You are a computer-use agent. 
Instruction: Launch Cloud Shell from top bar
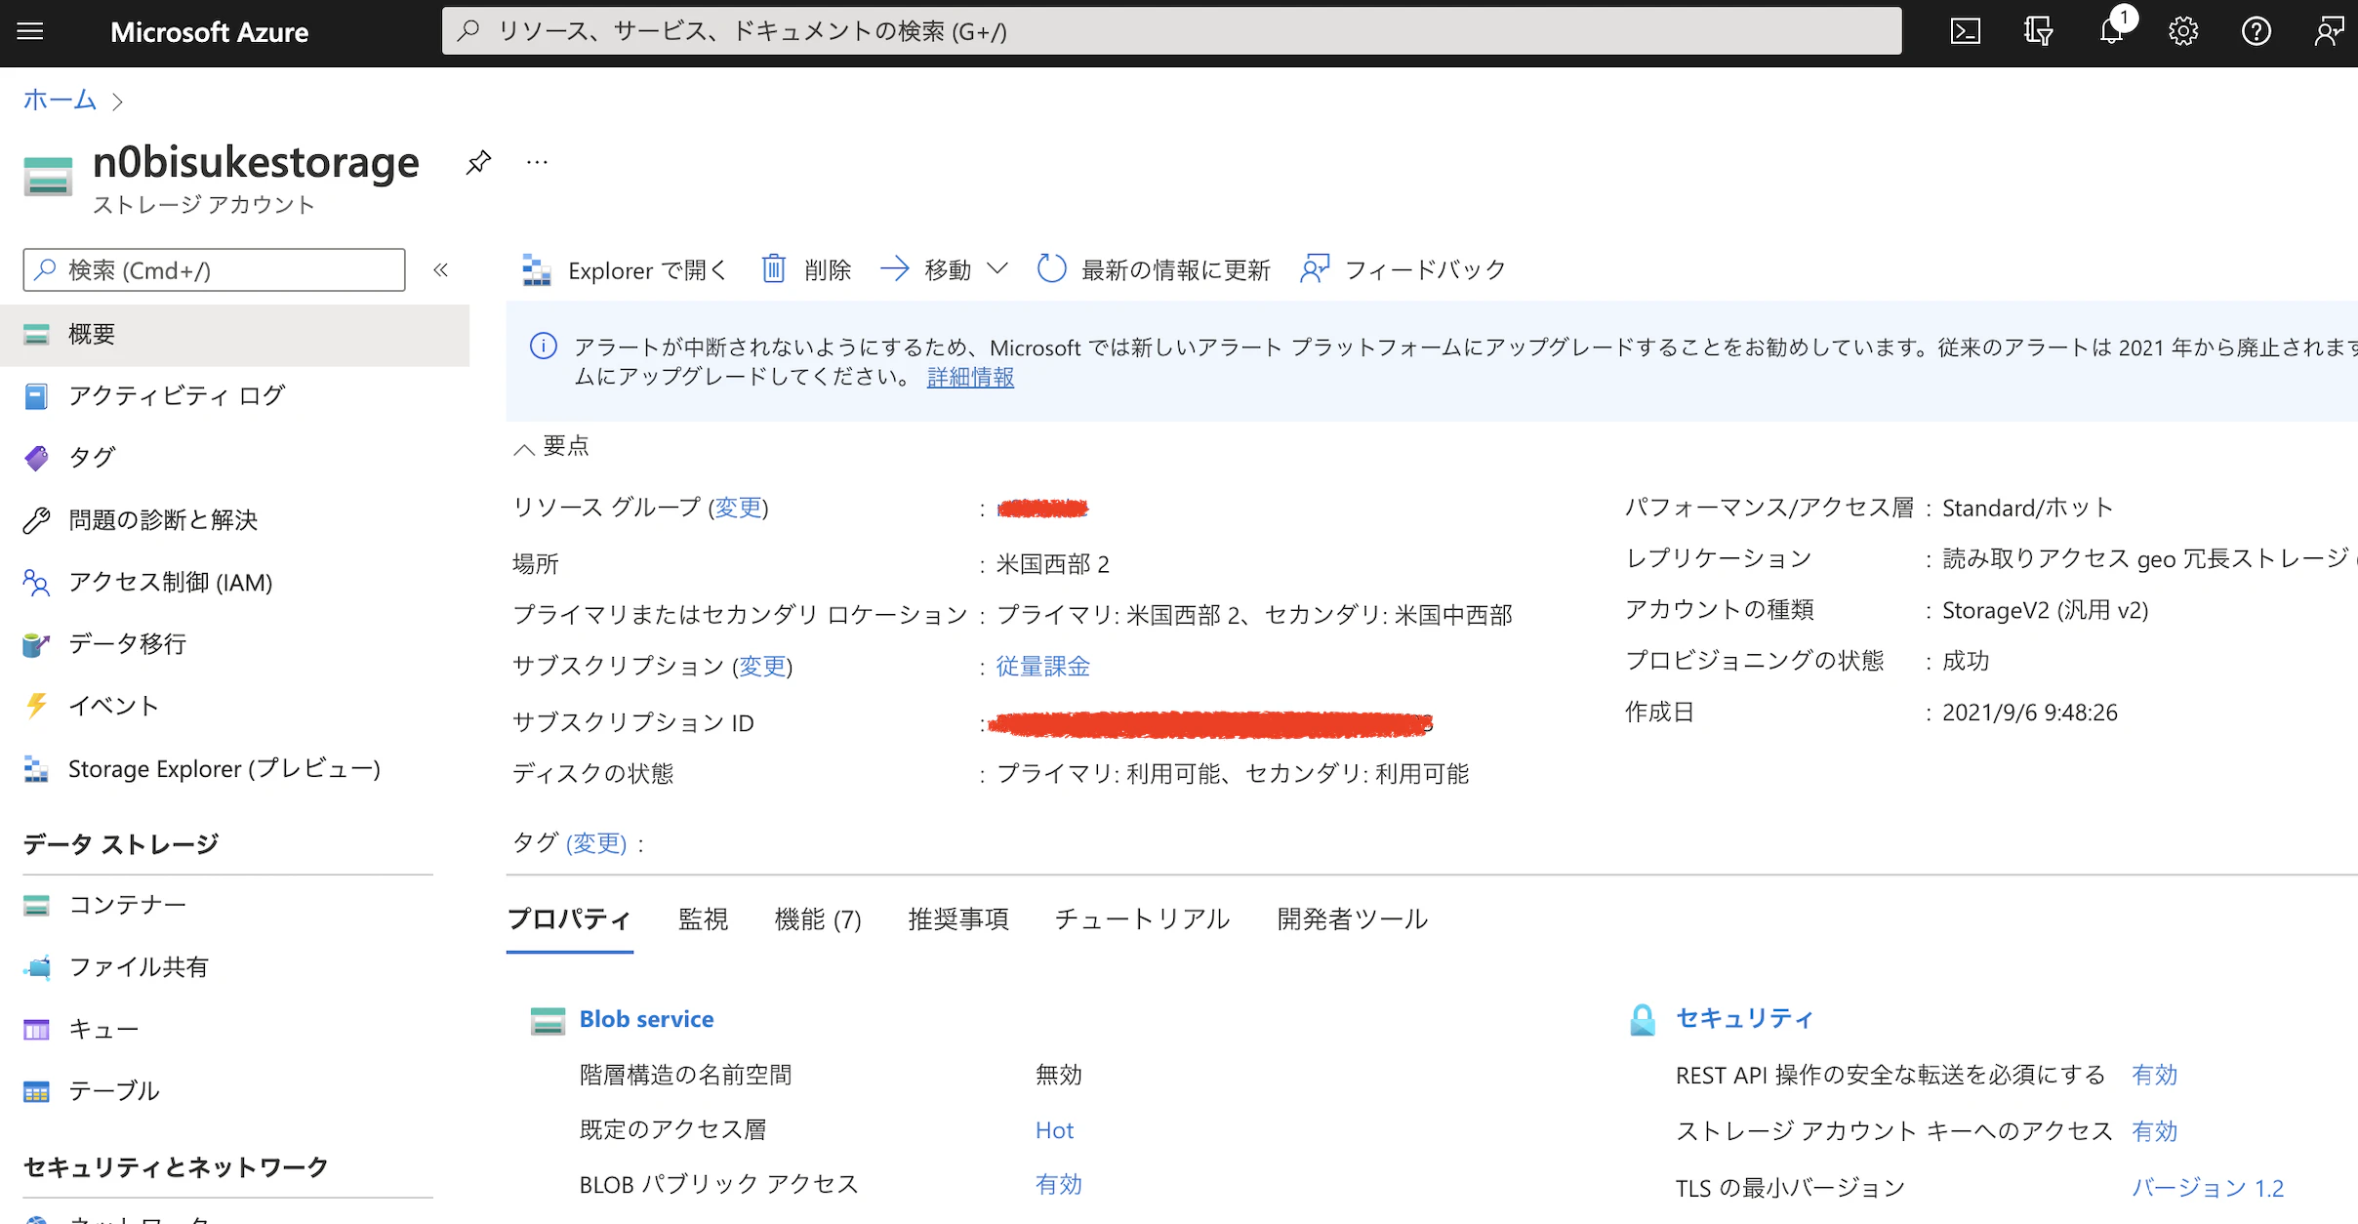(1965, 31)
